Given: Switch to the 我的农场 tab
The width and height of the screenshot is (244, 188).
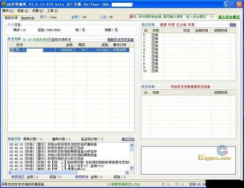Looking at the screenshot, I should (11, 18).
